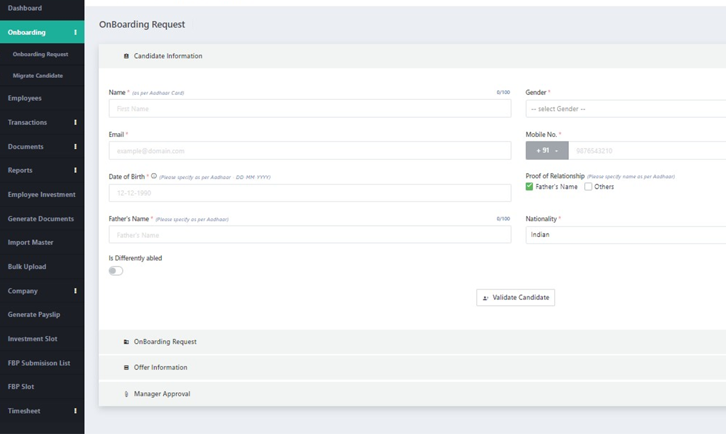Click the three-dot icon next to Transactions
Image resolution: width=726 pixels, height=434 pixels.
click(75, 122)
